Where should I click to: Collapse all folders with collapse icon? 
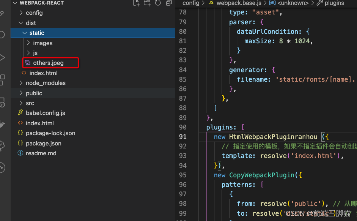click(x=169, y=3)
